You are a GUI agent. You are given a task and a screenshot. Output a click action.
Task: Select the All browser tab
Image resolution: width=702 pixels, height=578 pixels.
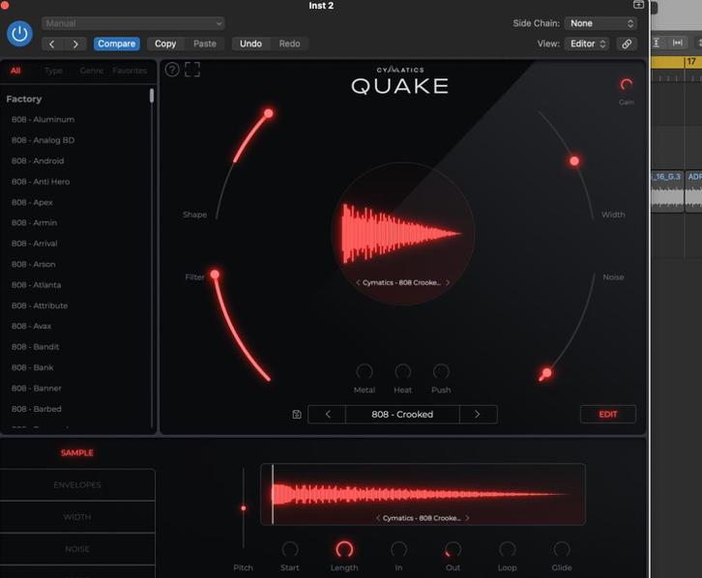tap(15, 71)
